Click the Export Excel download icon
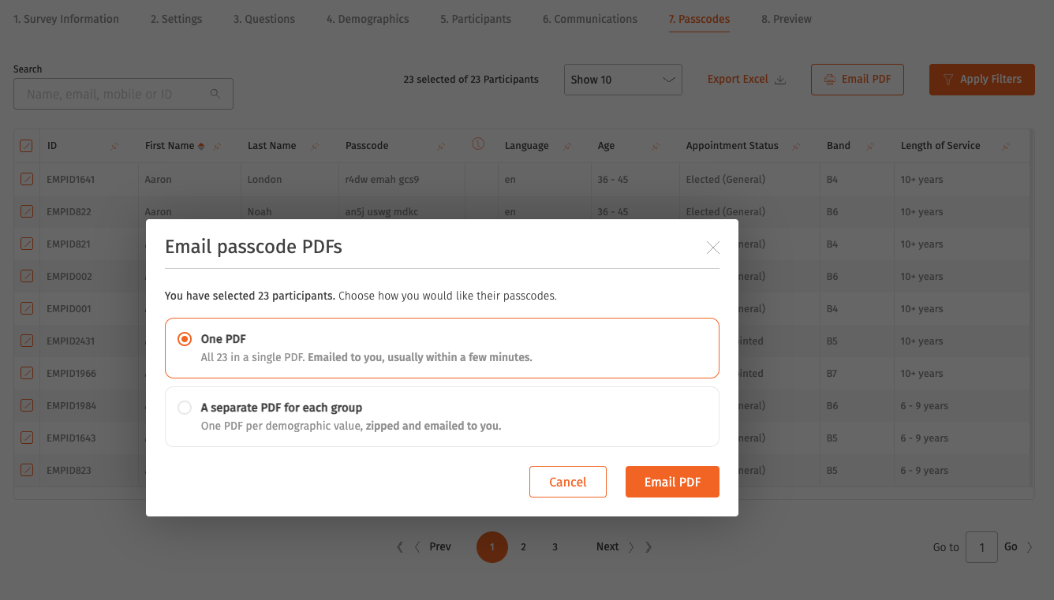Viewport: 1054px width, 600px height. (780, 80)
